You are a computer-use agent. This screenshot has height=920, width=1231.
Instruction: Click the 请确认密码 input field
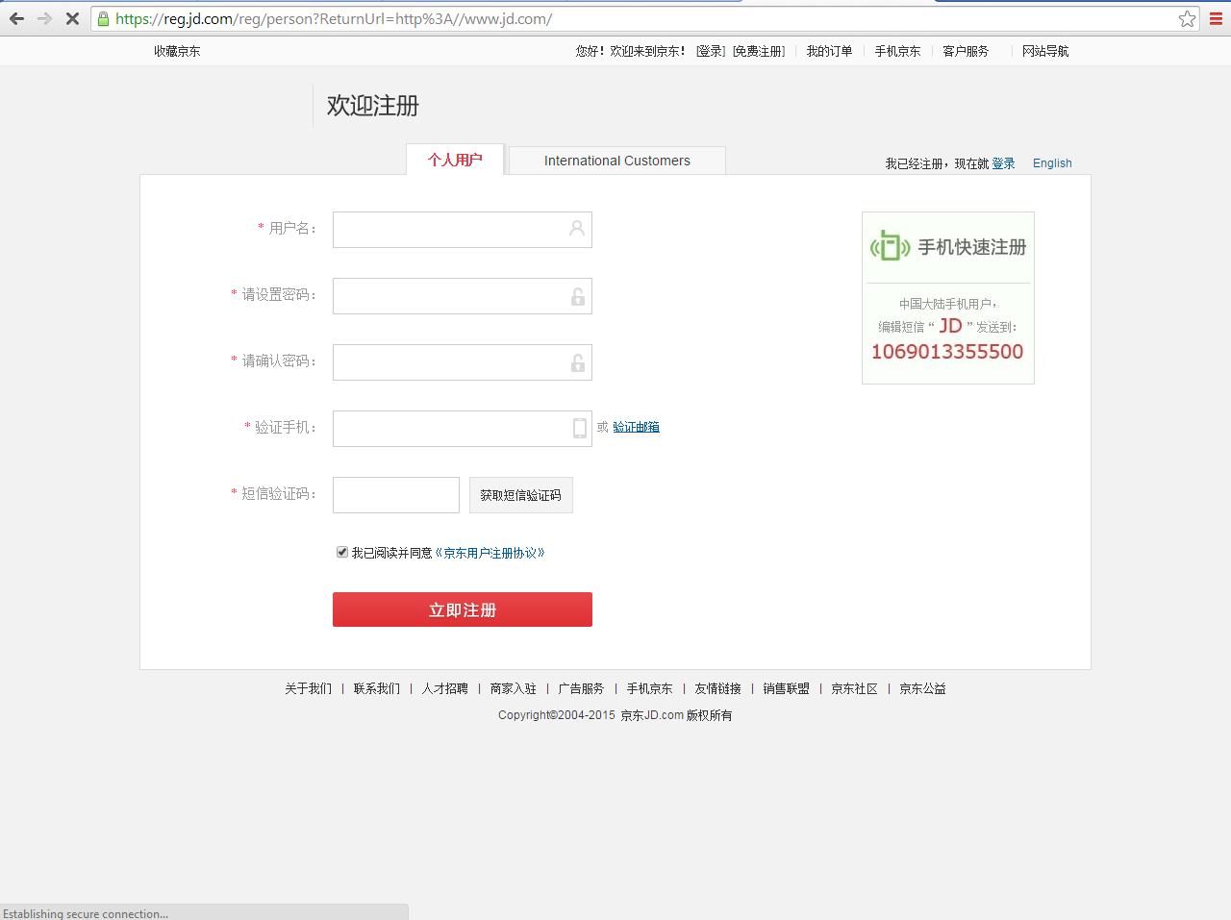click(463, 362)
